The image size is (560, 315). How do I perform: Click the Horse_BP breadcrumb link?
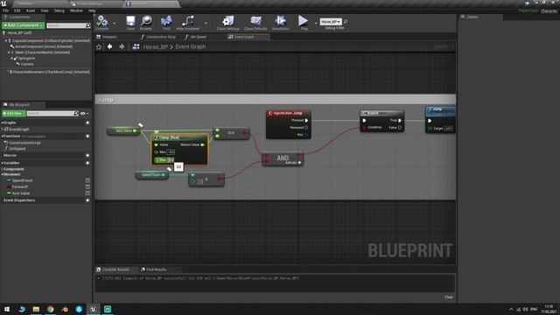tap(156, 46)
